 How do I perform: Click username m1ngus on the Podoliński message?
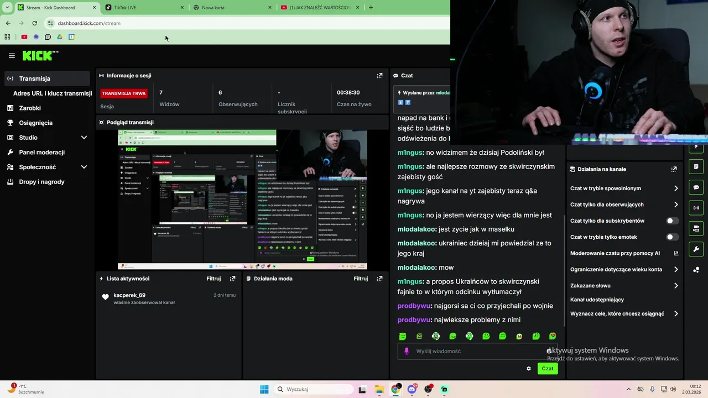pyautogui.click(x=410, y=153)
